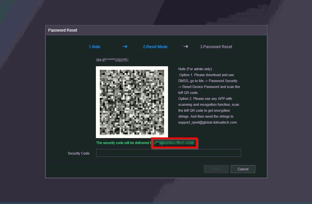312x204 pixels.
Task: Click the Option 2 scanning instruction text
Action: pos(209,110)
